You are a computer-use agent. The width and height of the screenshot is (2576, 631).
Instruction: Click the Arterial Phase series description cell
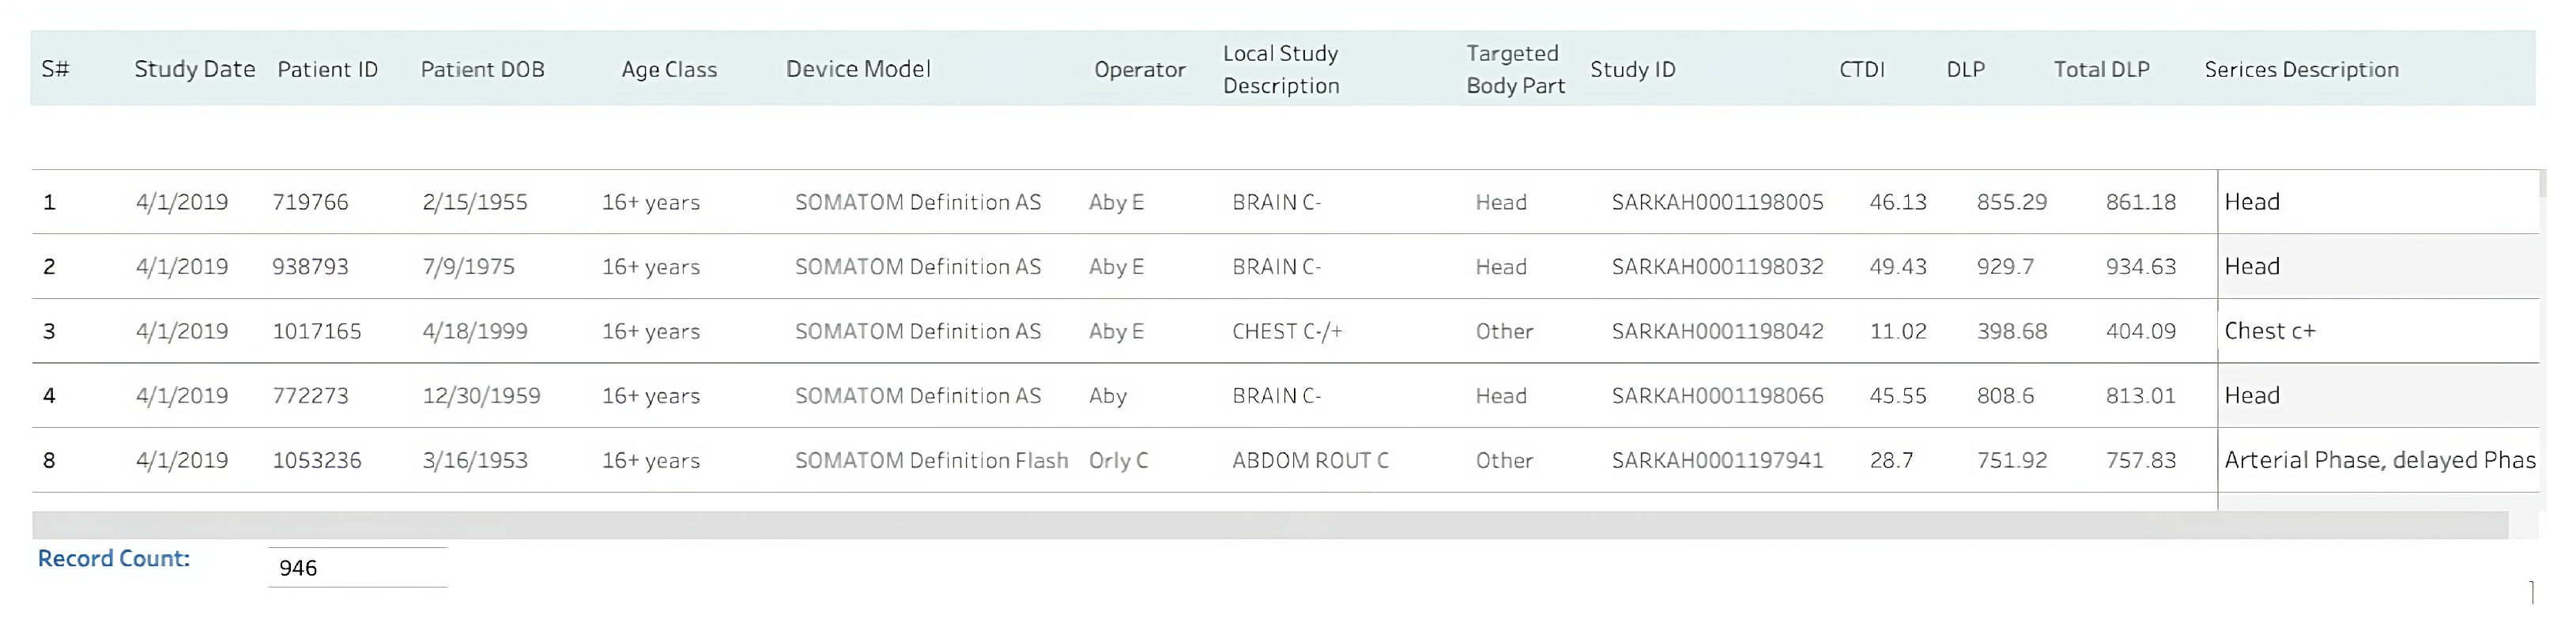click(x=2379, y=460)
